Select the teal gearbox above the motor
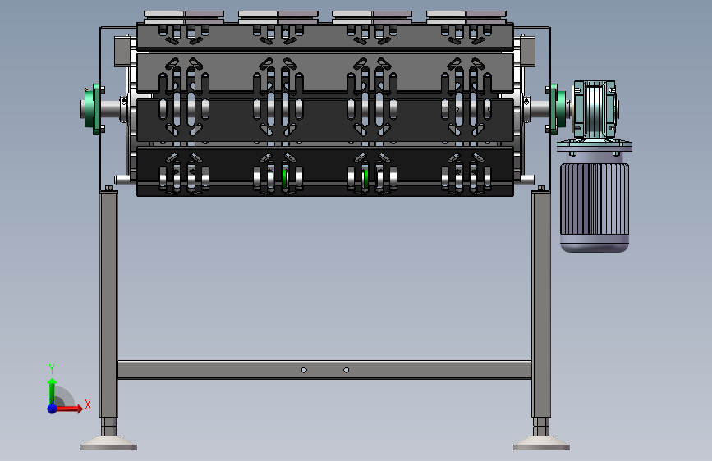 tap(594, 109)
